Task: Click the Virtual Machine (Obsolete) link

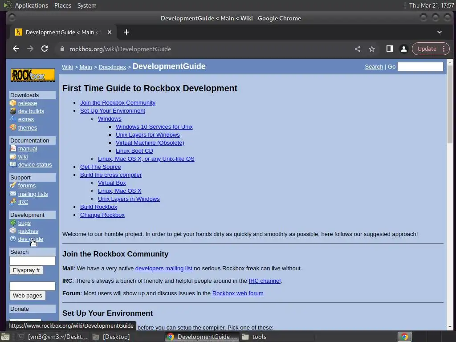Action: [150, 143]
